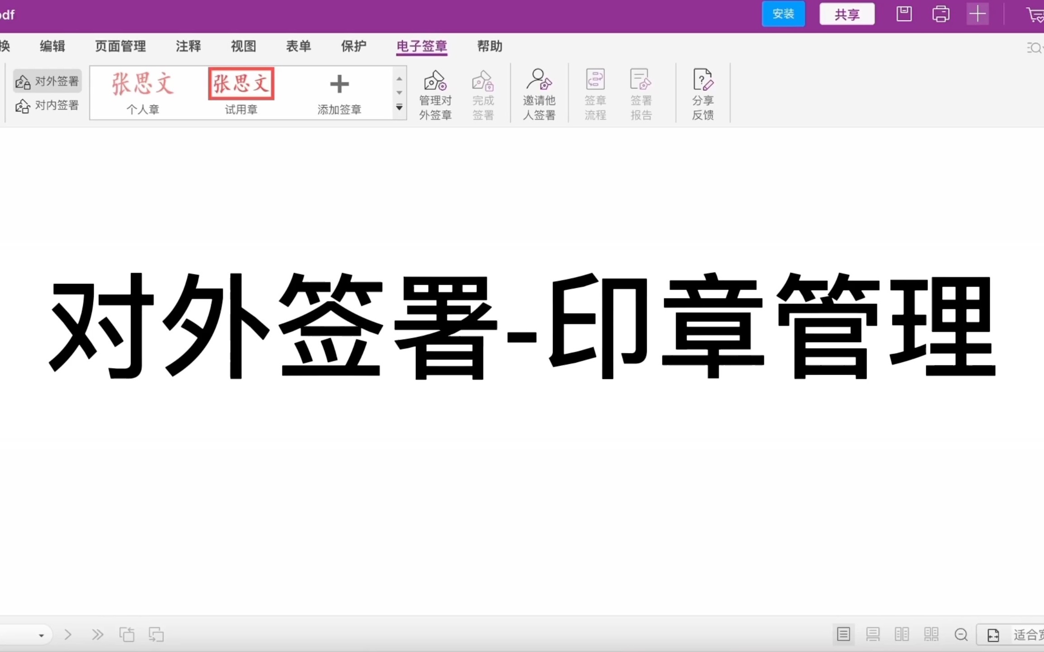Open the 电子签章 ribbon tab
Screen dimensions: 1044x652
[x=421, y=46]
